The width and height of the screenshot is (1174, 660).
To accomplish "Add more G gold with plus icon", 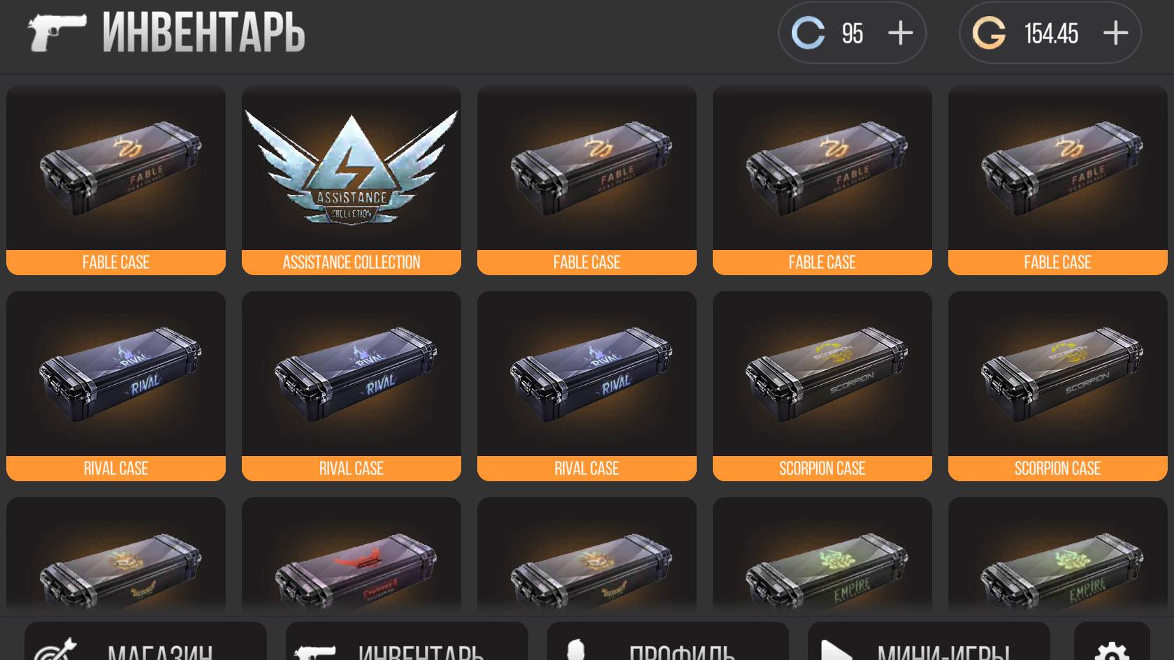I will point(1115,33).
